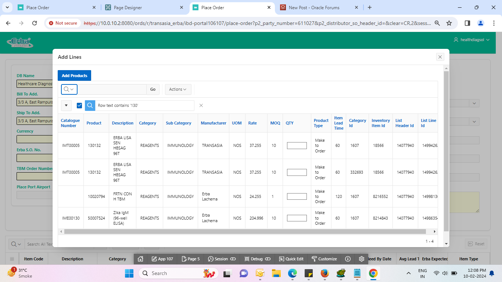Click the APEX toolbar Home icon

click(x=140, y=259)
